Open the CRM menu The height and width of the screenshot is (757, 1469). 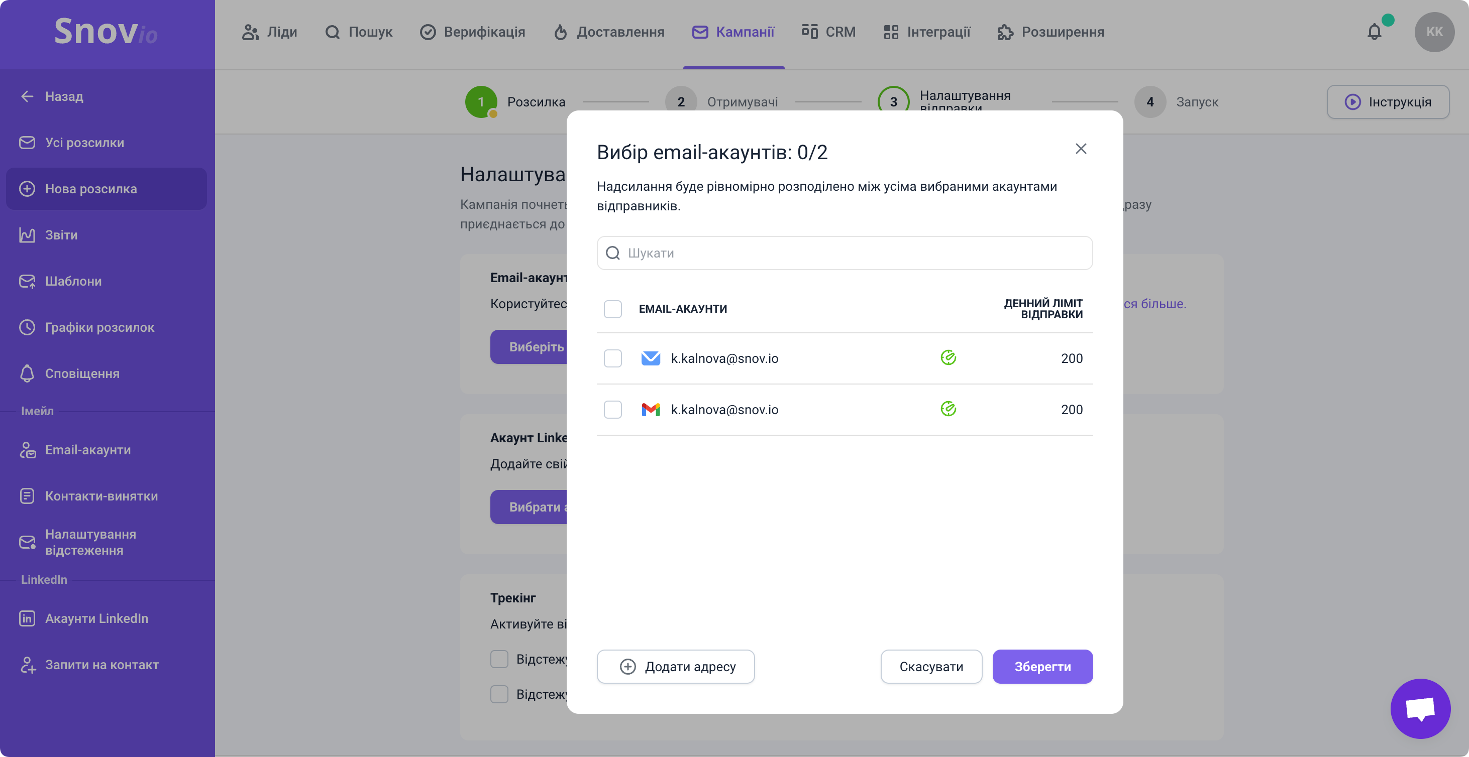point(828,32)
